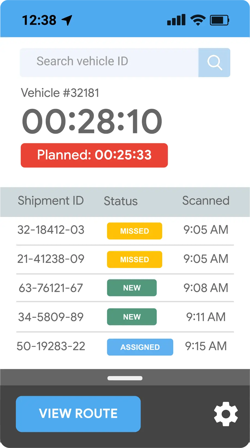The image size is (250, 448).
Task: Tap the 00:28:10 elapsed timer
Action: pyautogui.click(x=92, y=121)
